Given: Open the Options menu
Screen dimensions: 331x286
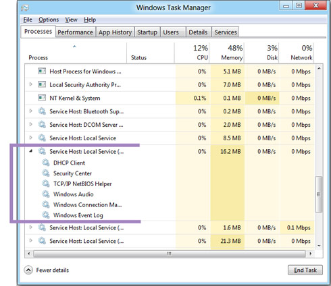Looking at the screenshot, I should point(49,20).
